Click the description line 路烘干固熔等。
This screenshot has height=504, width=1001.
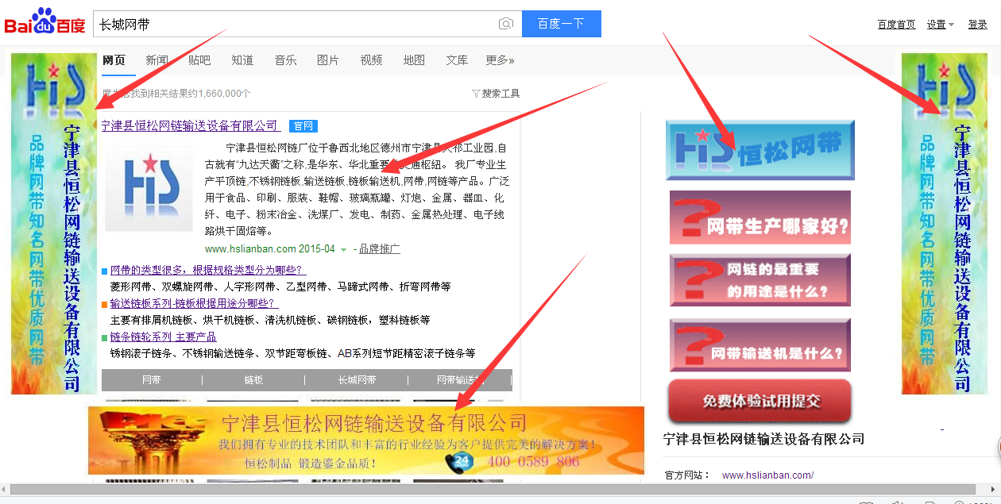coord(239,232)
